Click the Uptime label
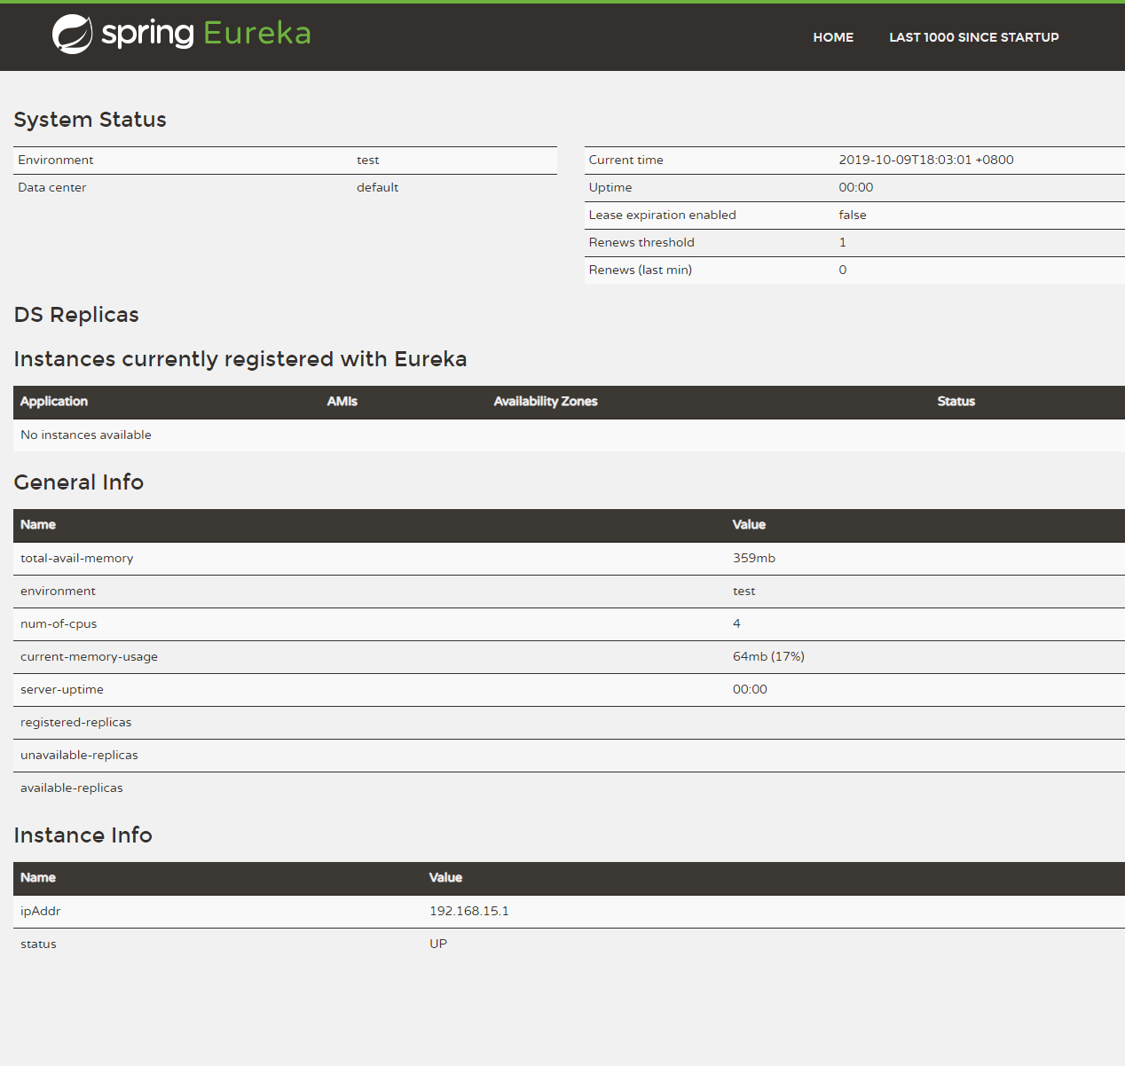 (x=610, y=187)
